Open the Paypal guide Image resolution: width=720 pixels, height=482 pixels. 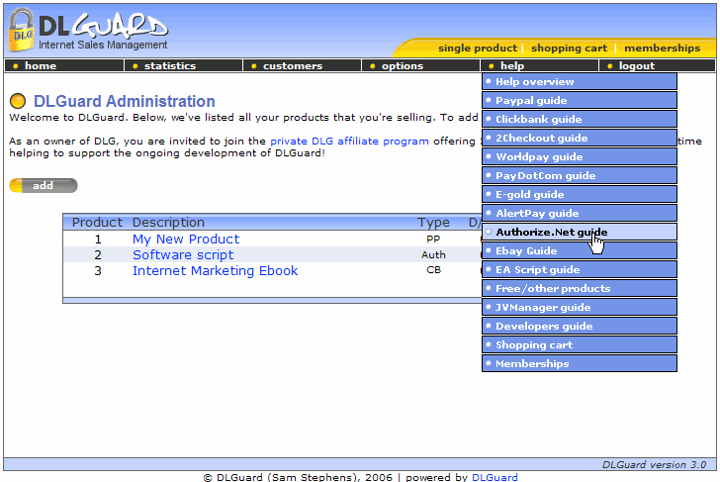pyautogui.click(x=580, y=101)
